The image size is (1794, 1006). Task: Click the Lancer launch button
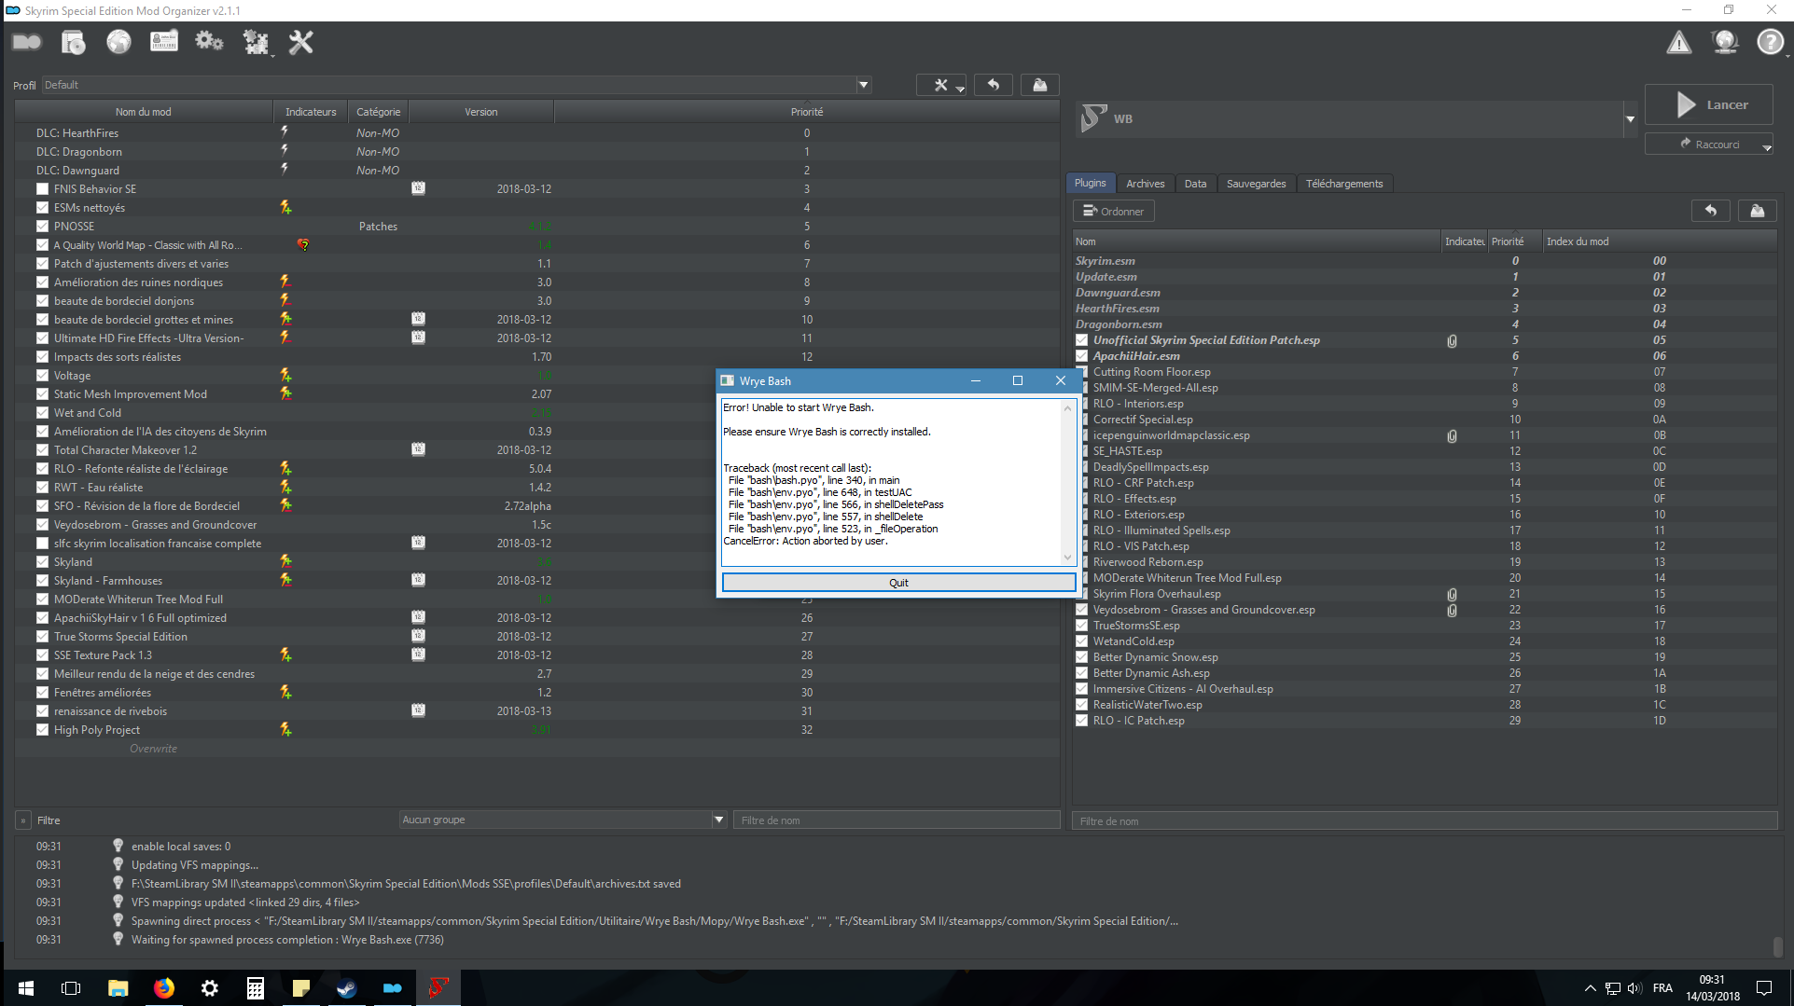tap(1709, 104)
